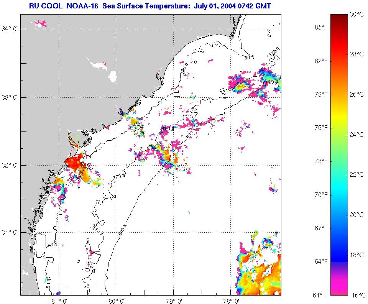Click the 20°C label on the color scale
This screenshot has height=304, width=368.
(x=356, y=215)
